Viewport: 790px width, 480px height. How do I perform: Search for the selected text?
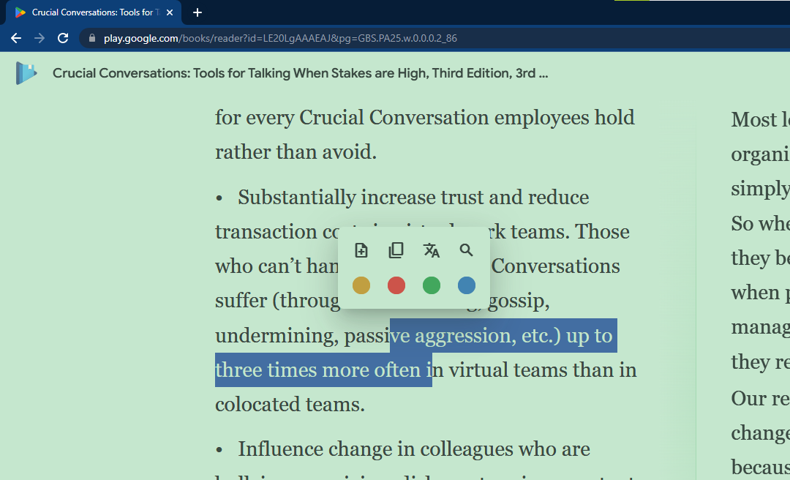(x=467, y=251)
